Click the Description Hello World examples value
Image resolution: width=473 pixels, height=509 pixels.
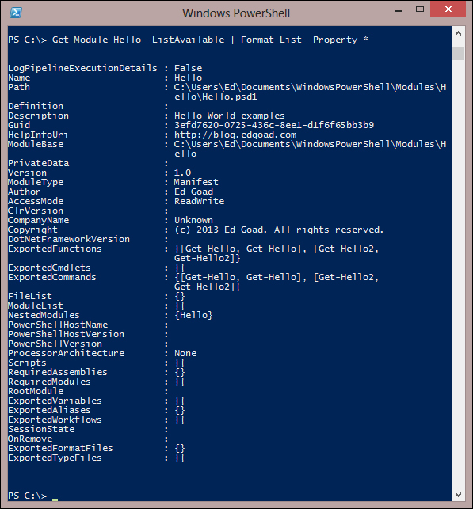click(x=229, y=116)
